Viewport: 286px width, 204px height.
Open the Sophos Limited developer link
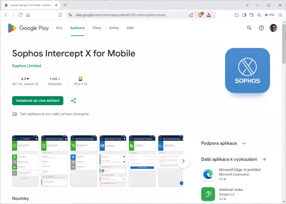pos(26,66)
